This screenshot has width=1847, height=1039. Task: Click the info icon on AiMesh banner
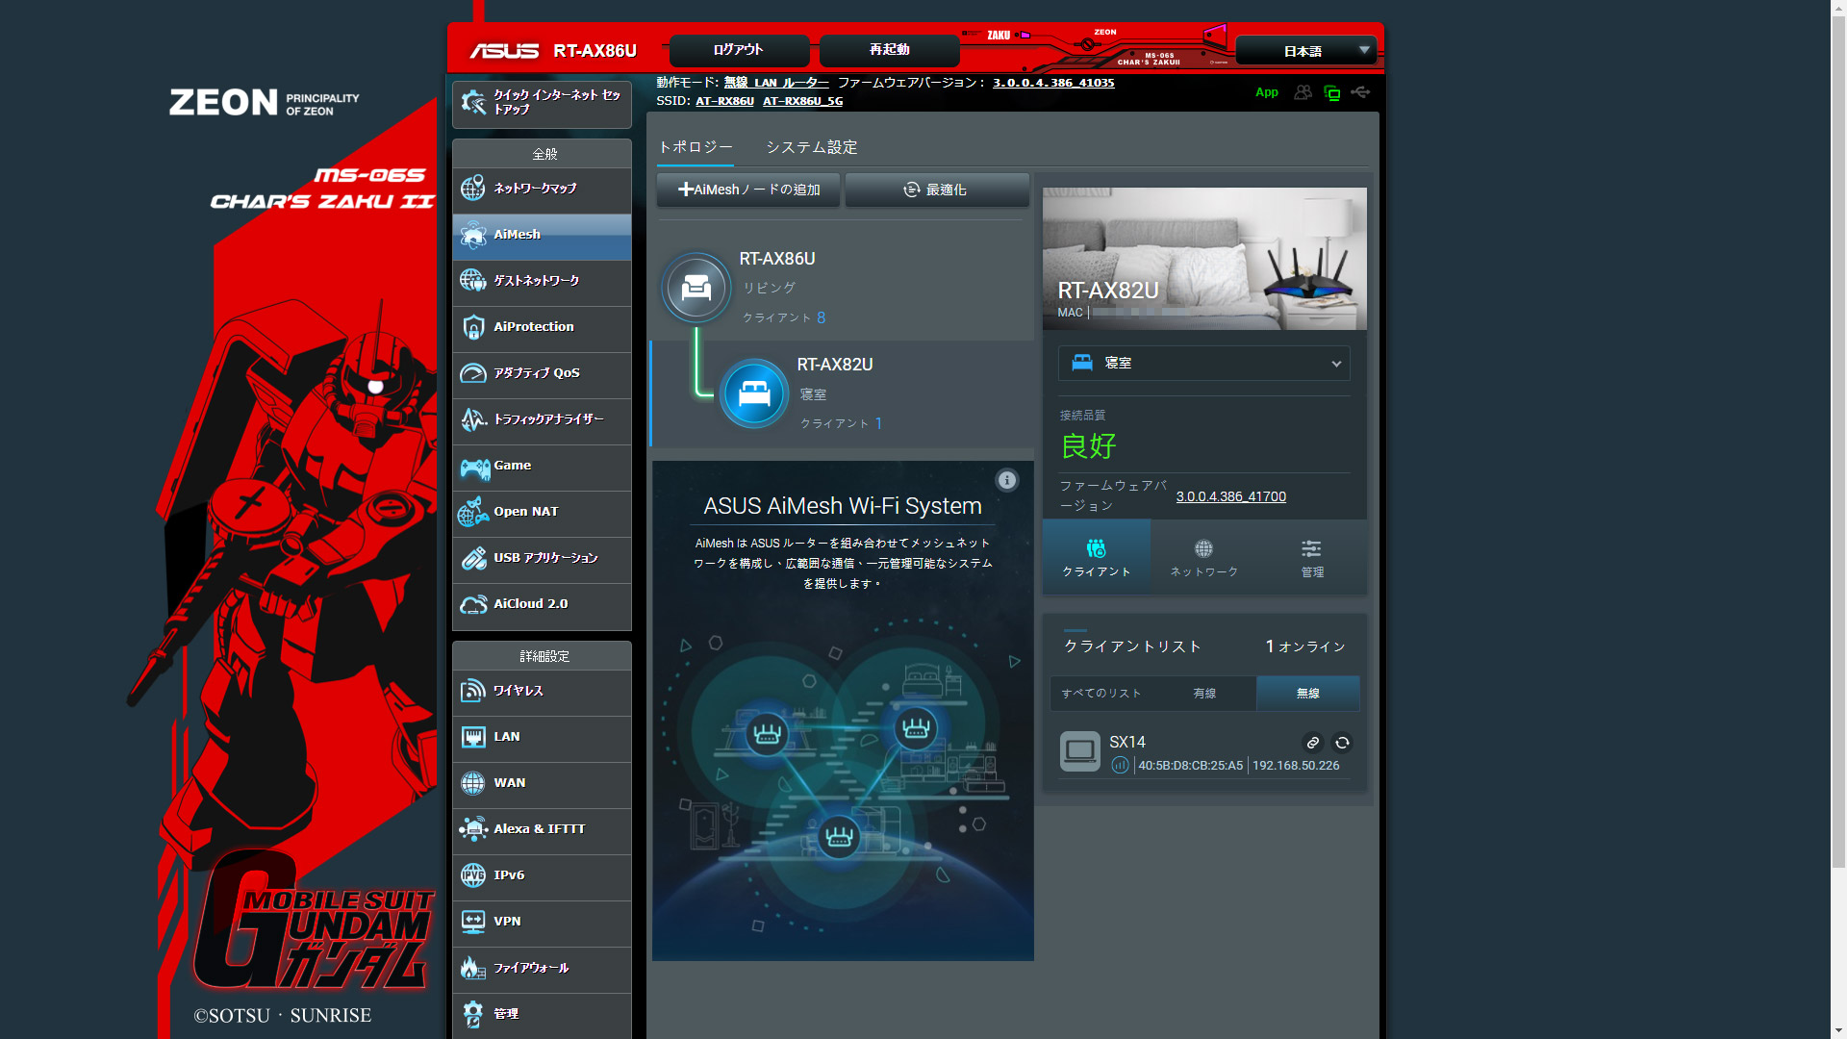tap(1006, 480)
